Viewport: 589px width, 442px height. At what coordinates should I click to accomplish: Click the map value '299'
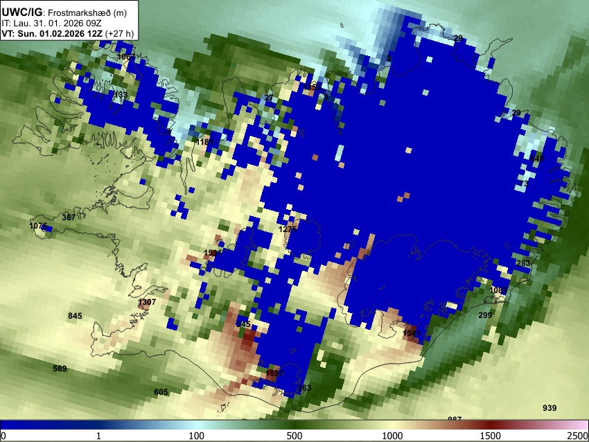pyautogui.click(x=485, y=315)
